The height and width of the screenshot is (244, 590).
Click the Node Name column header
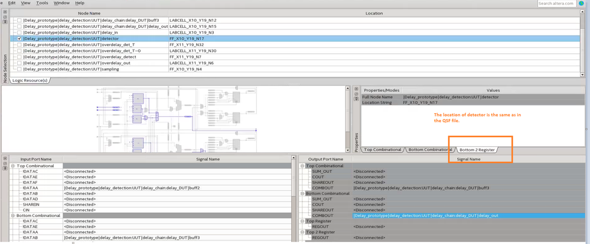pos(89,13)
